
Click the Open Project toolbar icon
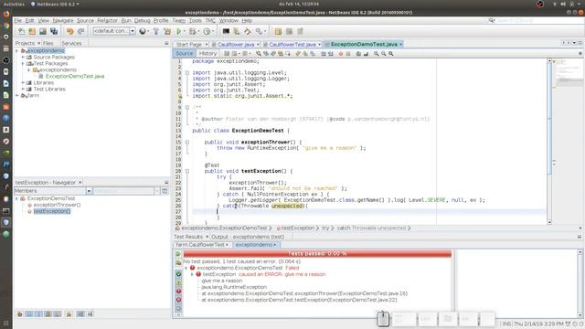(43, 31)
